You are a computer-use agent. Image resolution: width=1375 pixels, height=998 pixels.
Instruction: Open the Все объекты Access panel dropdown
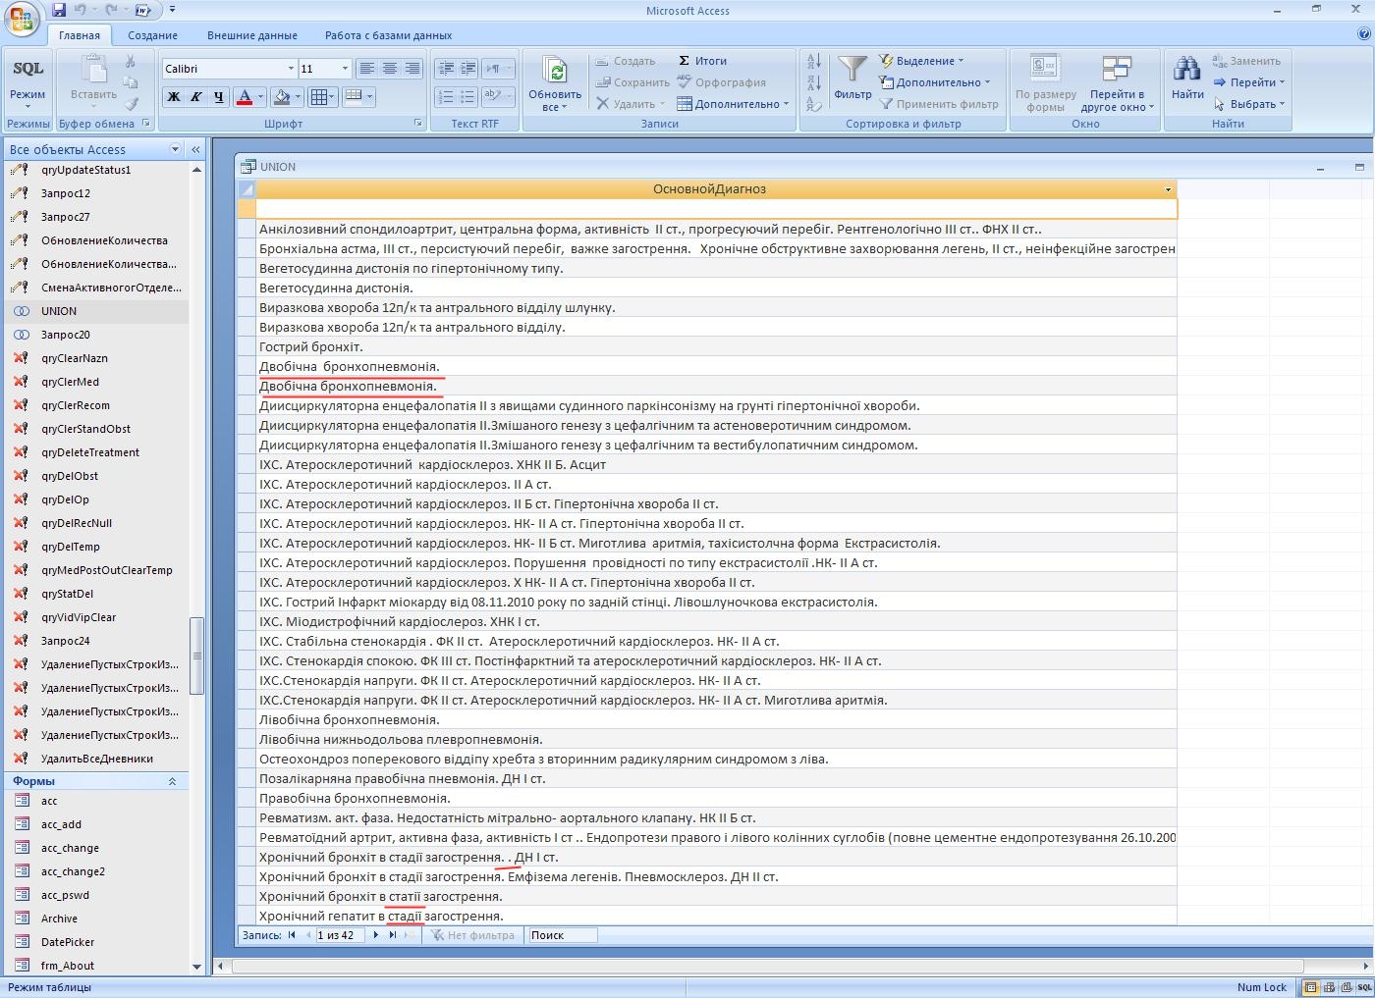pos(176,149)
